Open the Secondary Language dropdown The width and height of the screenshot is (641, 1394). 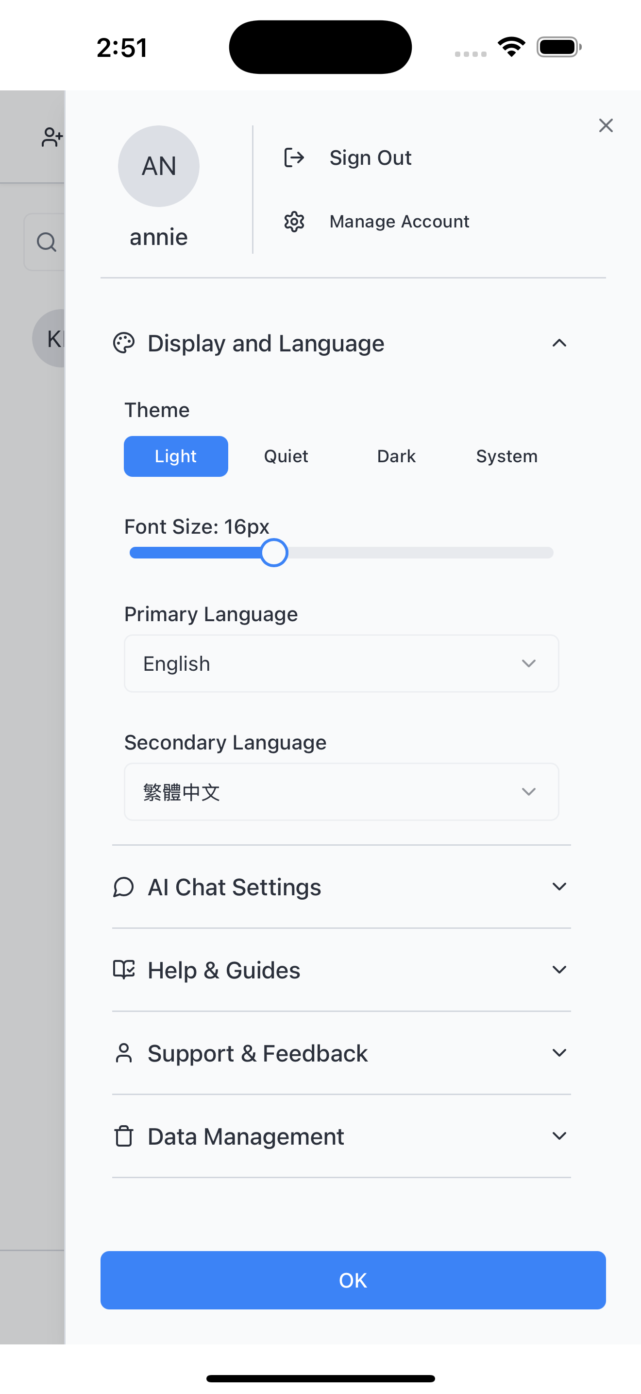click(341, 792)
